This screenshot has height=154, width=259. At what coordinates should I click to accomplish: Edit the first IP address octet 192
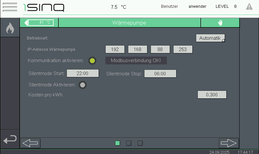pyautogui.click(x=115, y=49)
